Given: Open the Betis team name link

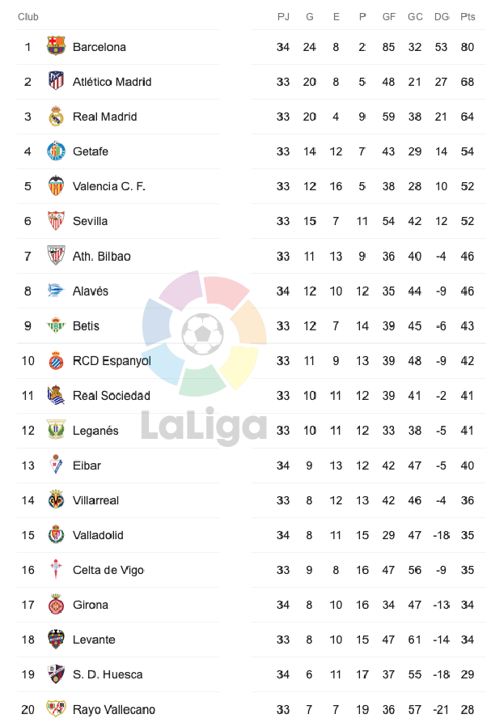Looking at the screenshot, I should point(86,325).
